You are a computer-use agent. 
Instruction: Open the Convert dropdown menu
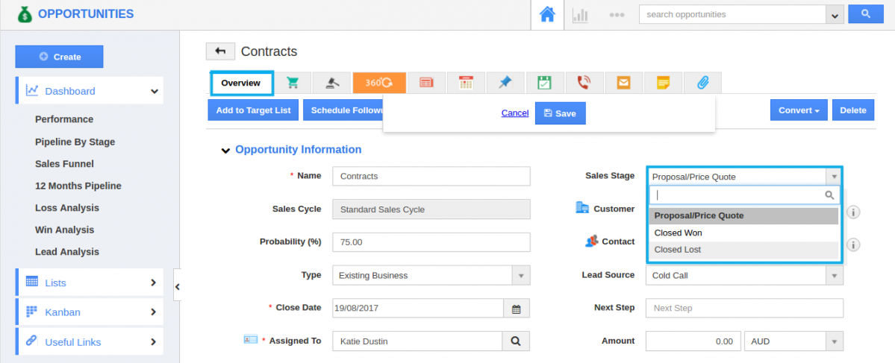[x=799, y=110]
